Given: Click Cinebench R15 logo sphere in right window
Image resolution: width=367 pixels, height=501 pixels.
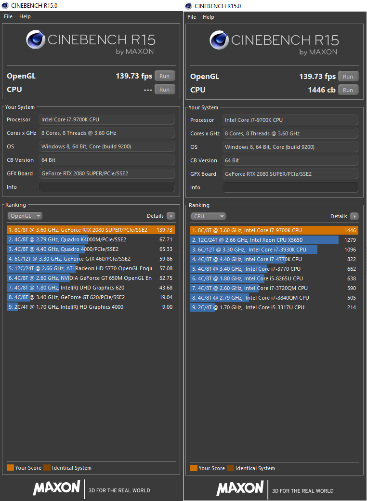Looking at the screenshot, I should tap(219, 40).
